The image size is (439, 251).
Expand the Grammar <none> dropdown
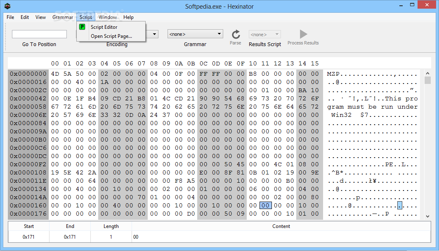[x=195, y=34]
